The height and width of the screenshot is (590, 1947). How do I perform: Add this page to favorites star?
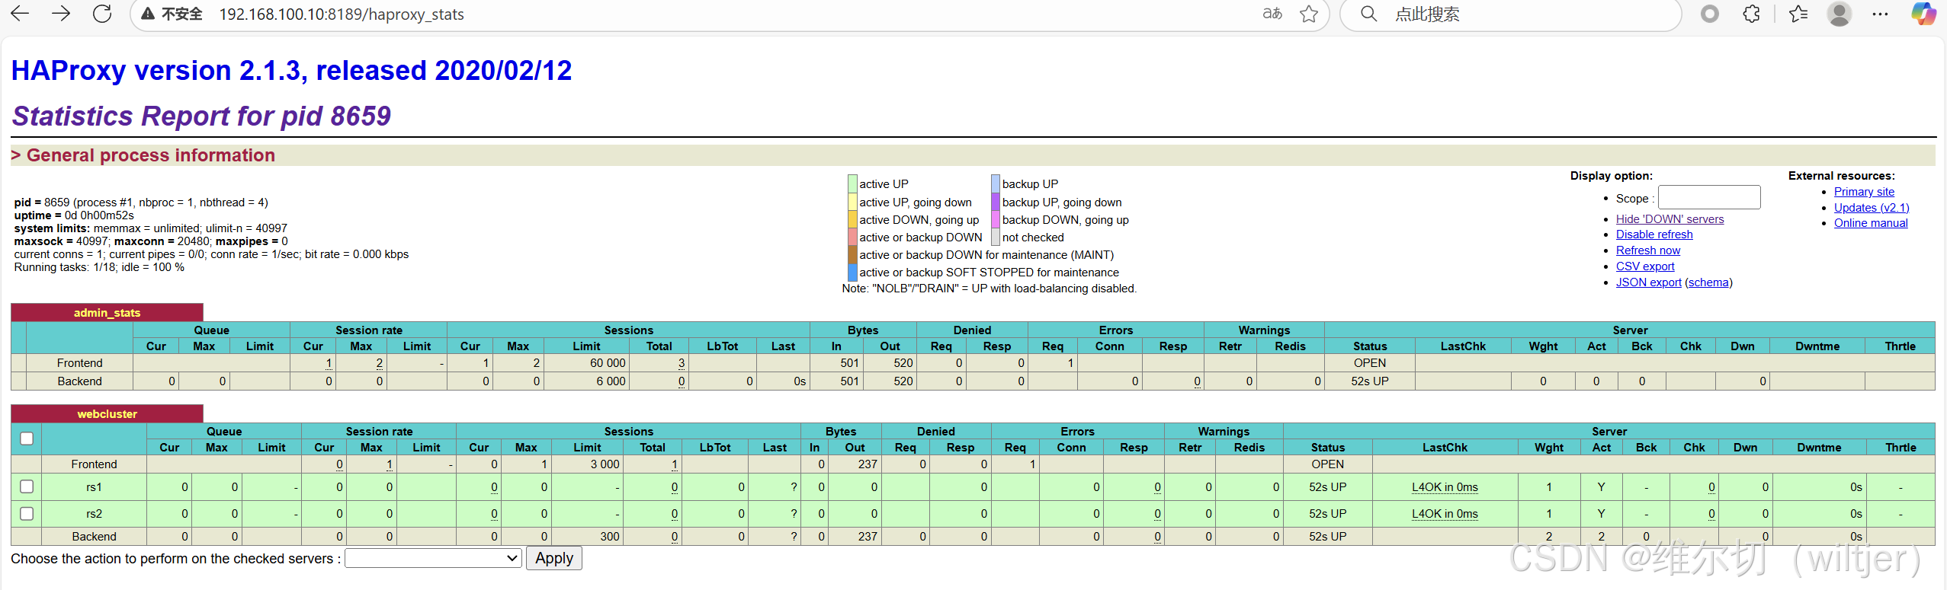[x=1309, y=14]
